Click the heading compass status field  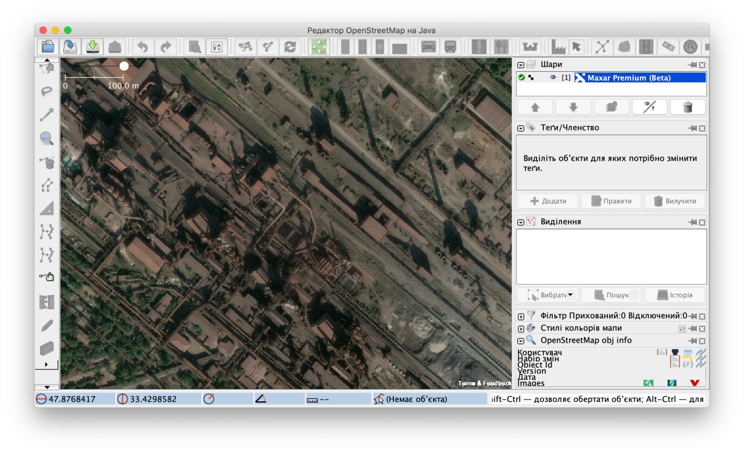click(226, 399)
